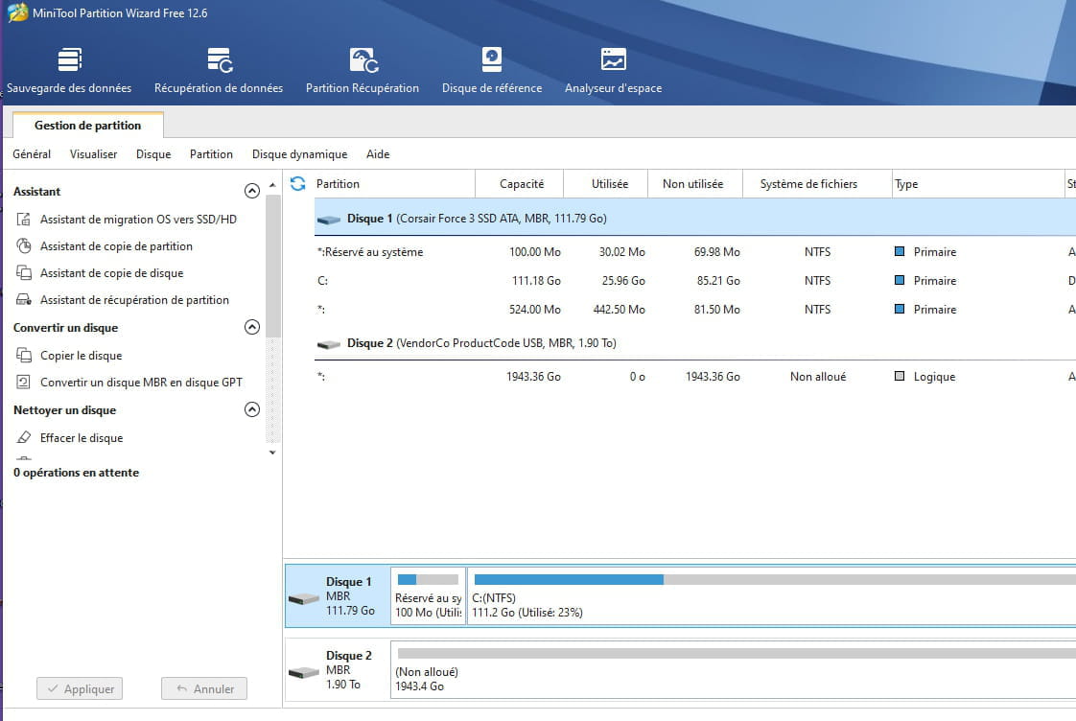Select Convertir un disque MBR en disque GPT
1076x721 pixels.
tap(141, 383)
